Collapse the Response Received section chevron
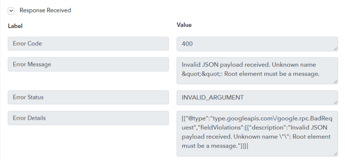345x160 pixels. [x=11, y=11]
